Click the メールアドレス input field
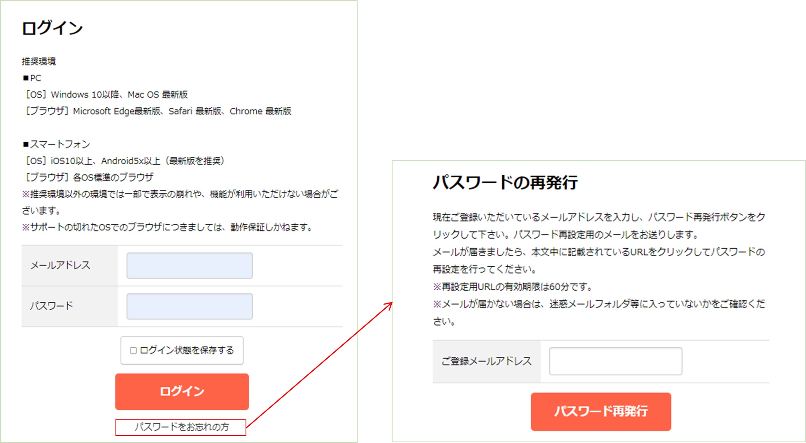The image size is (806, 443). coord(189,266)
